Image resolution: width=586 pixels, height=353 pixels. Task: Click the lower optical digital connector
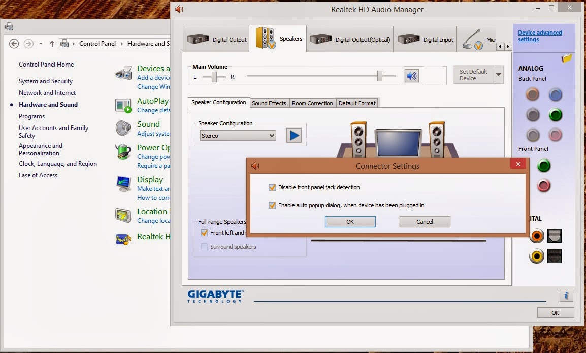[x=554, y=256]
